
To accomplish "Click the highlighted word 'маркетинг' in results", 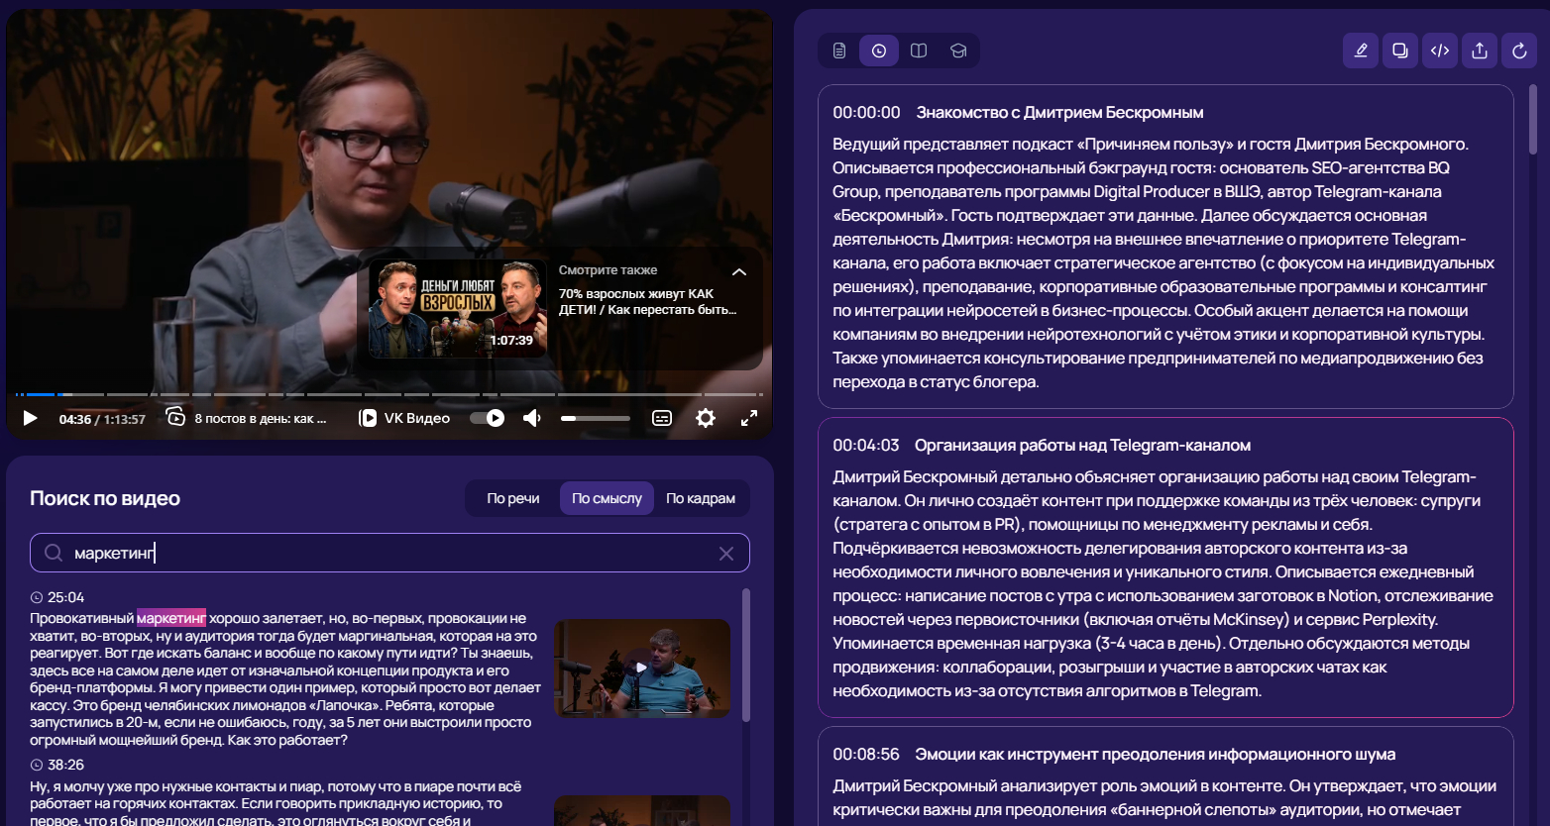I will (171, 618).
